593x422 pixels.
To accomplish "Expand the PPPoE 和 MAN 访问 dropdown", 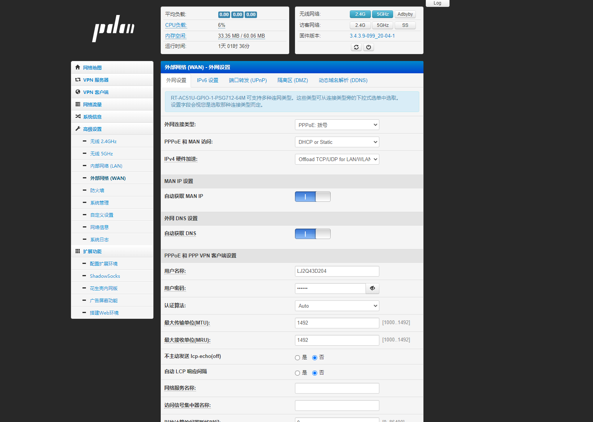I will [x=337, y=142].
